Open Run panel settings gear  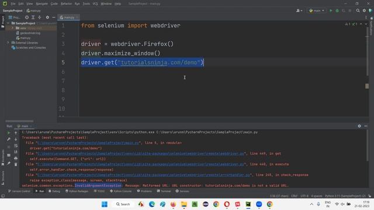[359, 126]
